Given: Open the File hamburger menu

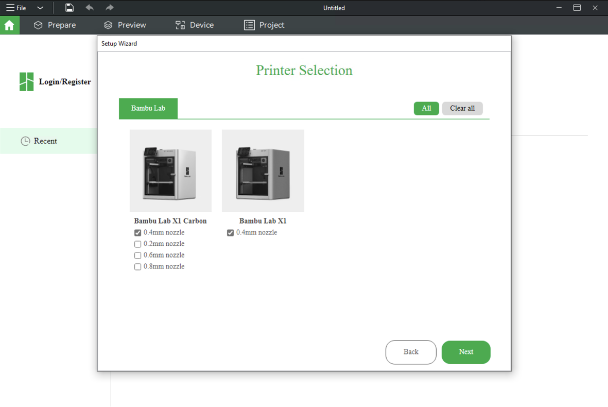Looking at the screenshot, I should click(16, 8).
